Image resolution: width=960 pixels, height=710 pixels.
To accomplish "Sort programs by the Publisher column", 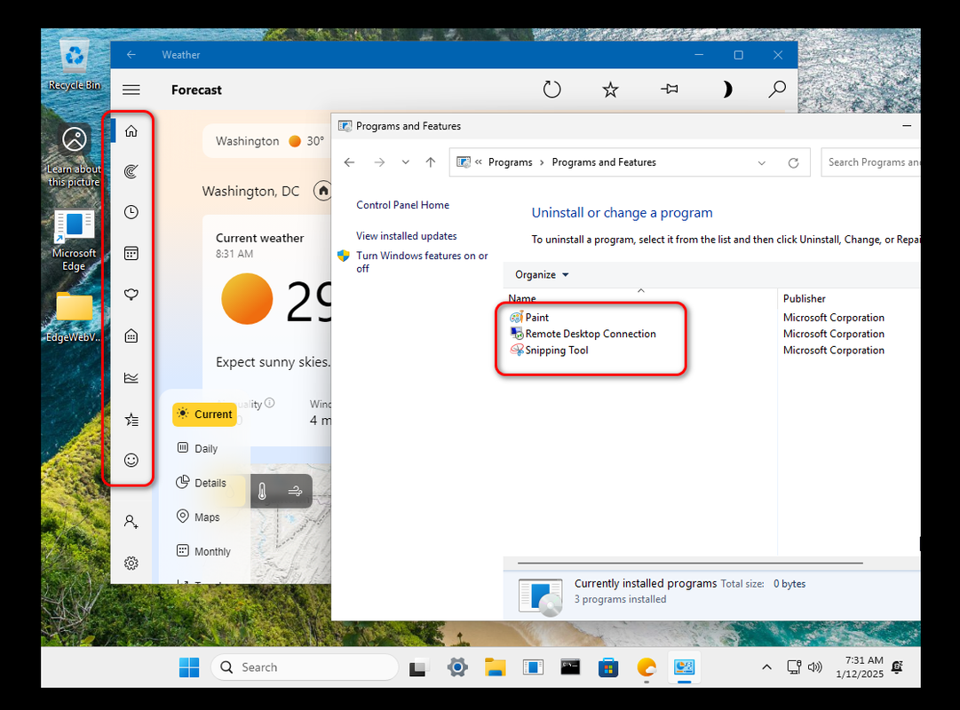I will click(805, 299).
